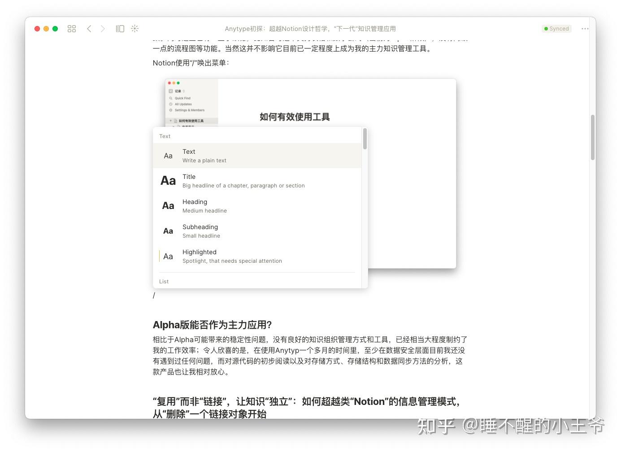The width and height of the screenshot is (621, 452).
Task: Click the yellow minimize window button
Action: point(46,29)
